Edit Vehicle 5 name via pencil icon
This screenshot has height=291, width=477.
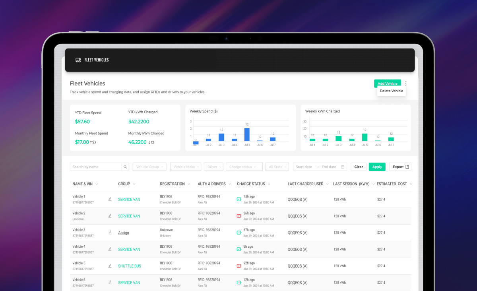(x=110, y=266)
